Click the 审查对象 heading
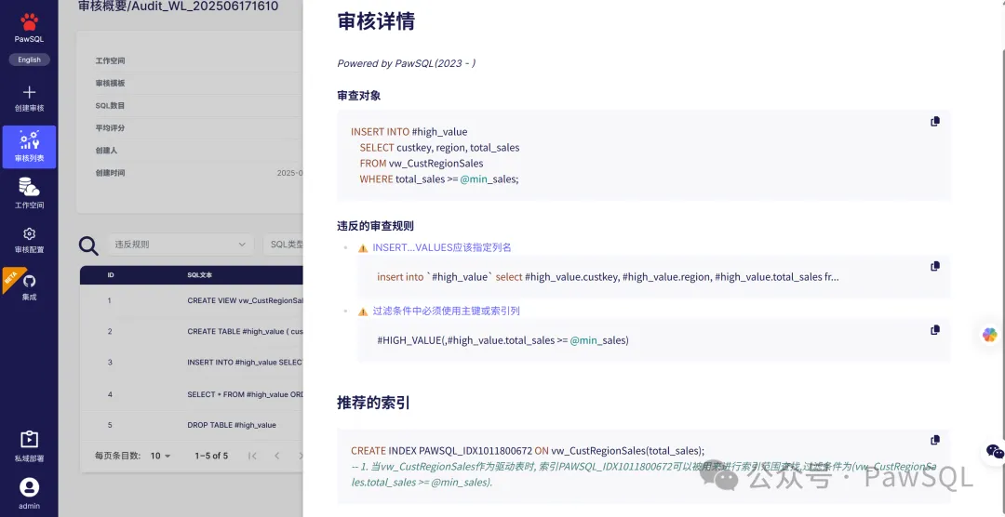 pyautogui.click(x=359, y=96)
